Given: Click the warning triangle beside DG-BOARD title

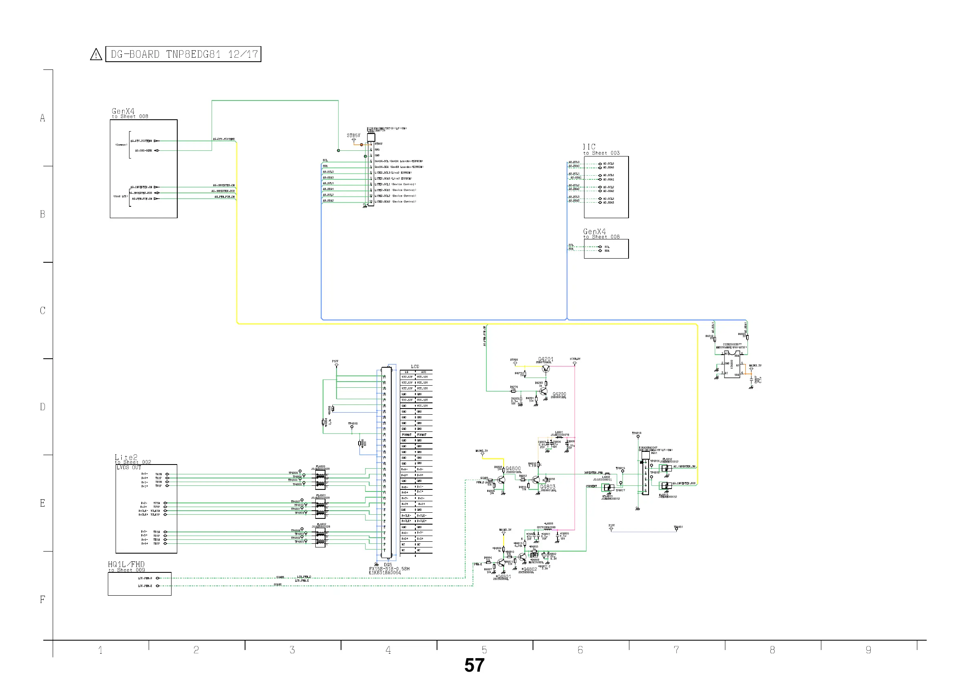Looking at the screenshot, I should [x=96, y=55].
